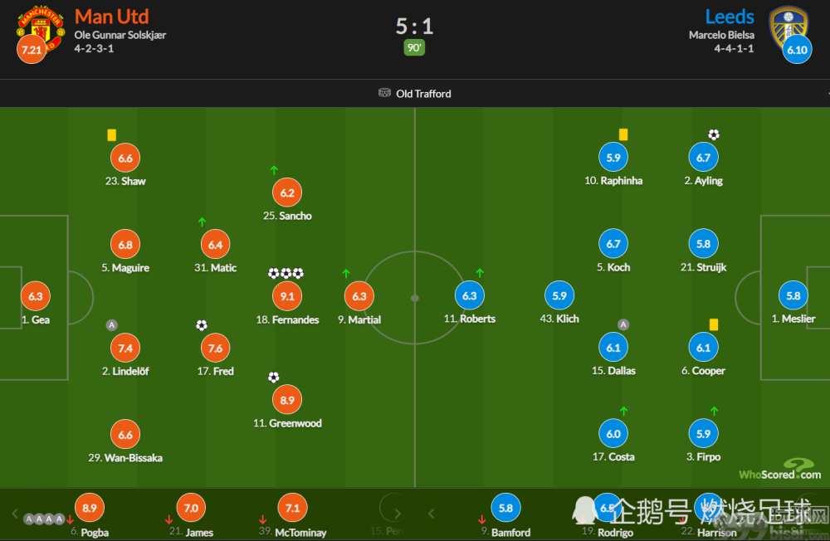Click the goal ball icon above Ayling
The image size is (830, 541).
(714, 134)
